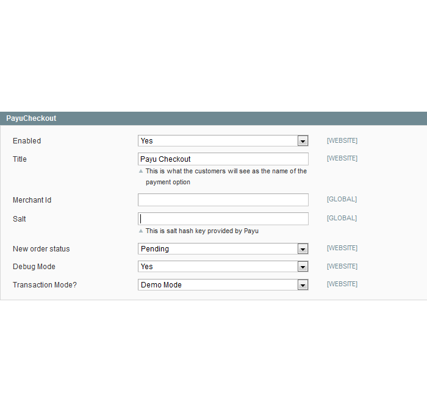The height and width of the screenshot is (415, 427).
Task: Click the Transaction Mode? label
Action: click(x=45, y=285)
